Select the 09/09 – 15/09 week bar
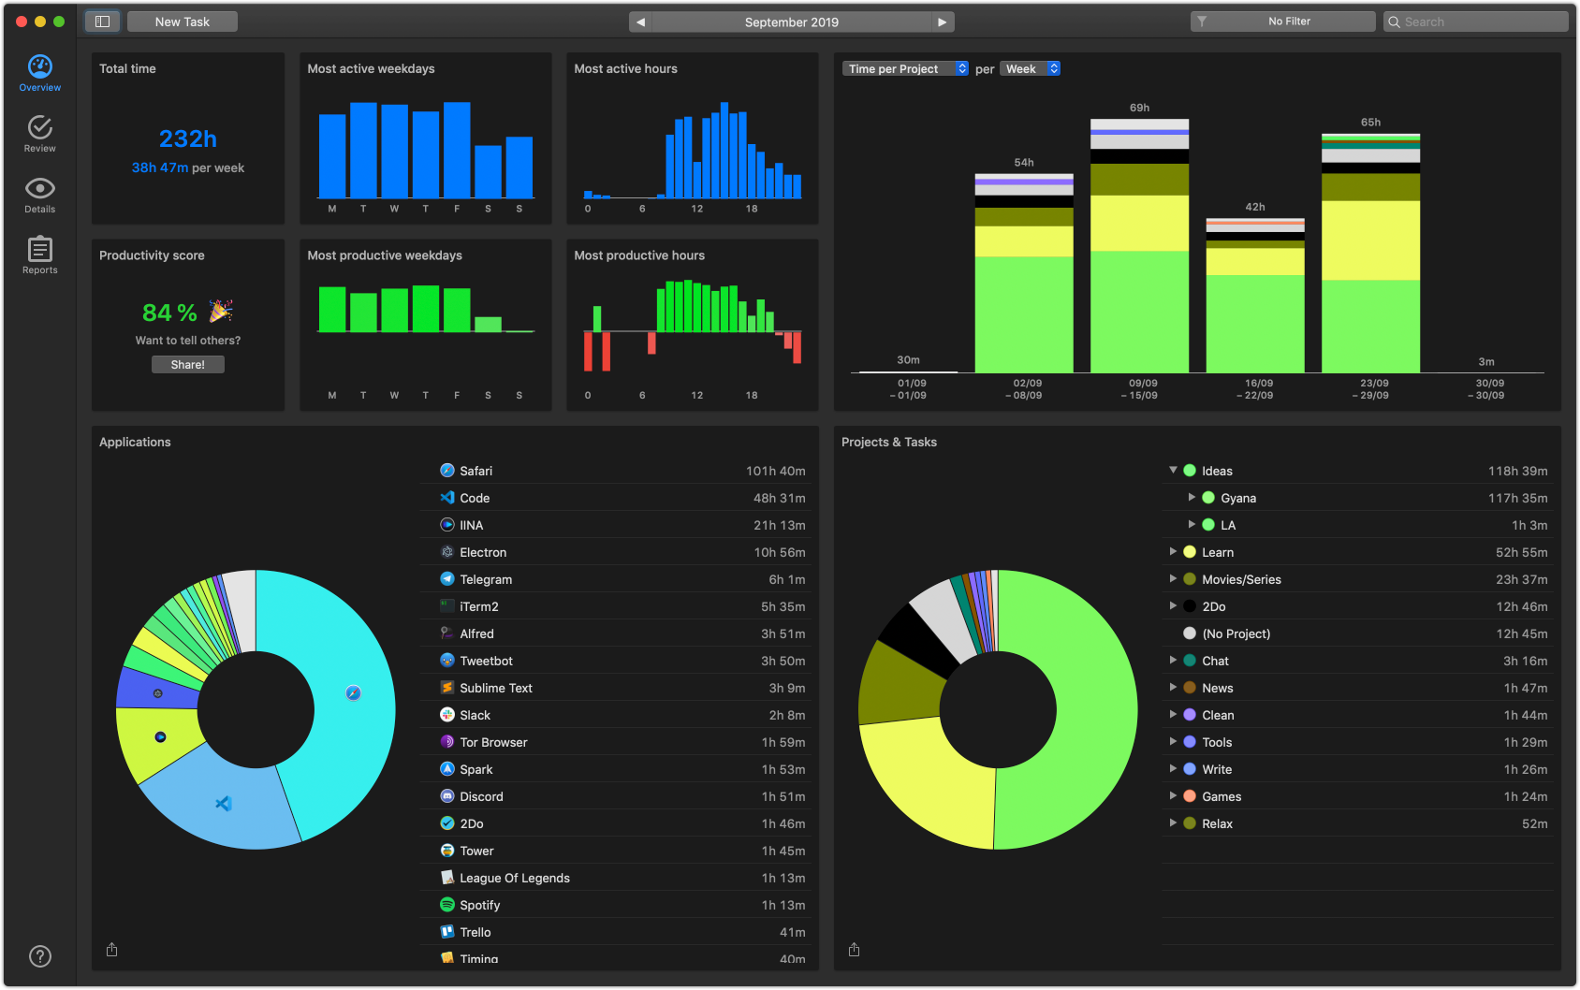 1140,246
